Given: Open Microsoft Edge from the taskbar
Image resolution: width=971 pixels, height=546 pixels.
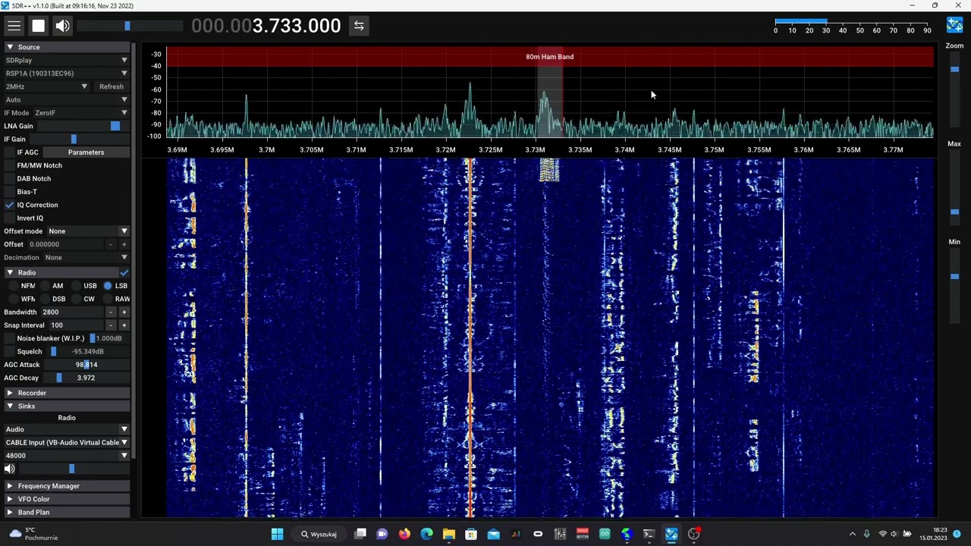Looking at the screenshot, I should point(426,534).
